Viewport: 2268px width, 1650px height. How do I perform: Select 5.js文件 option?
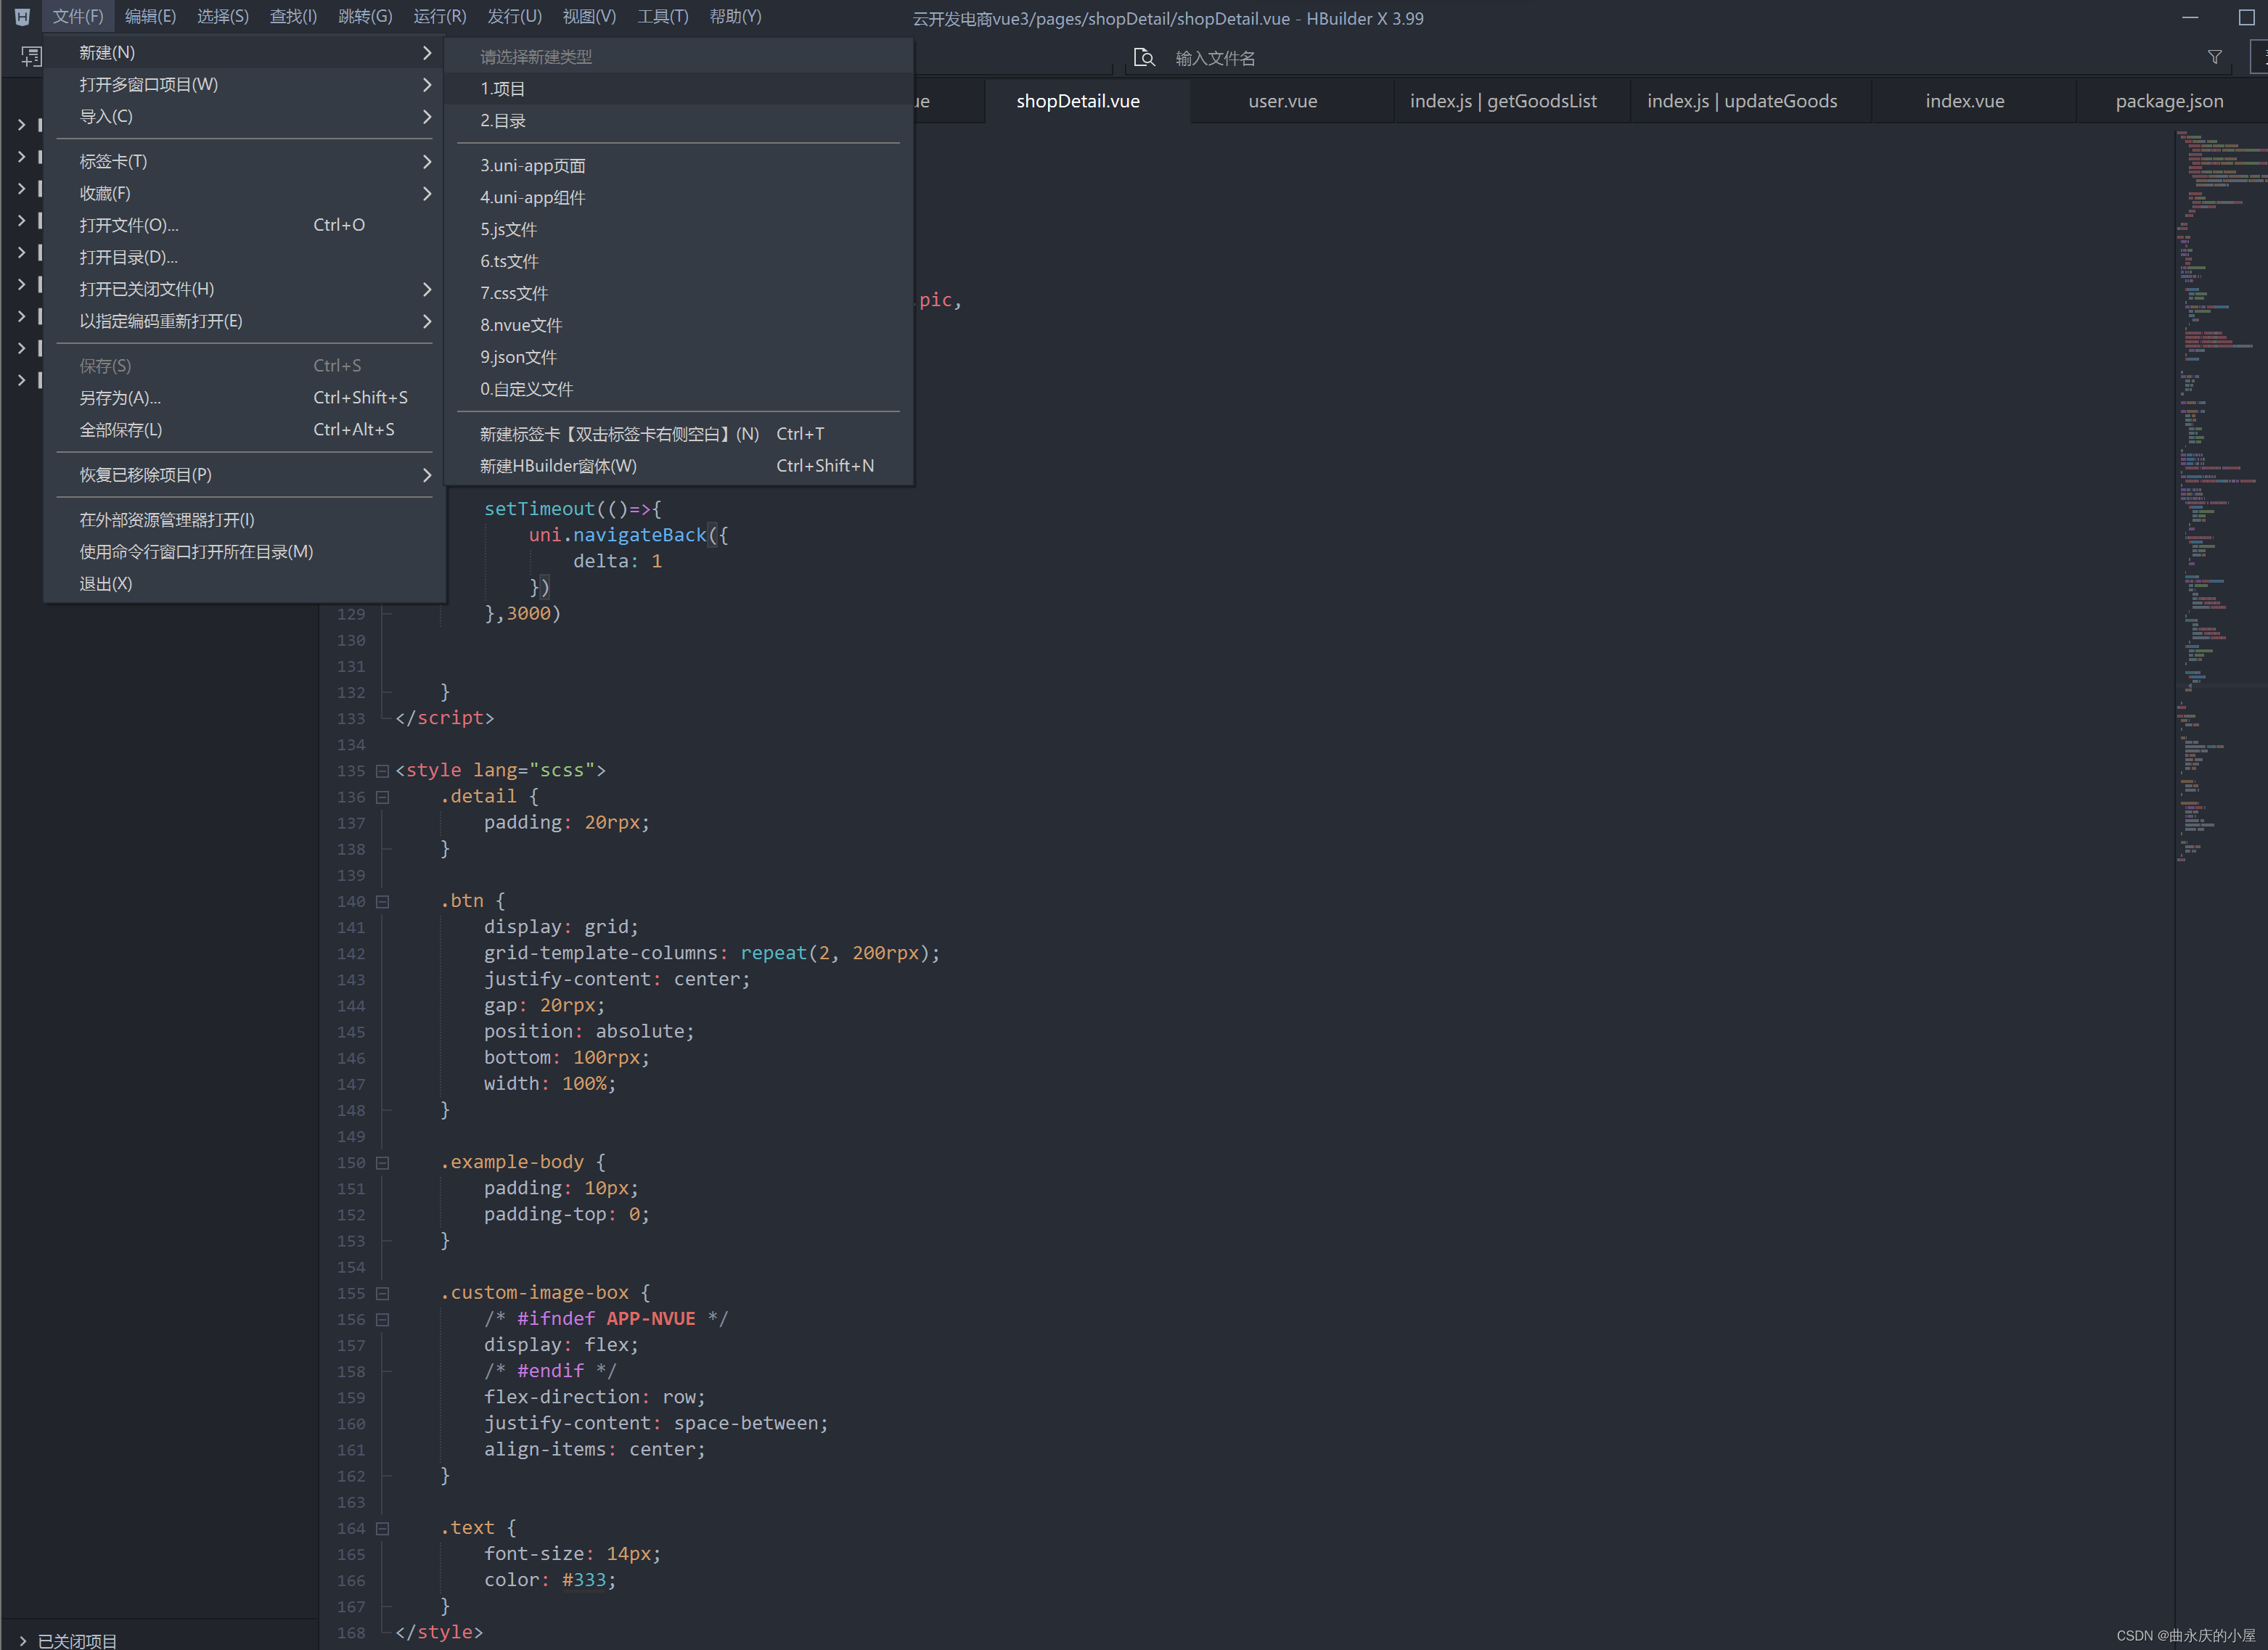pos(678,230)
